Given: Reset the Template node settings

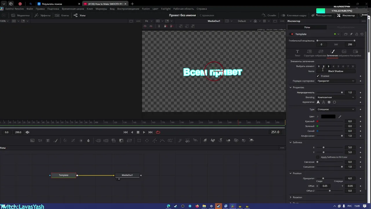Looking at the screenshot, I should [362, 34].
